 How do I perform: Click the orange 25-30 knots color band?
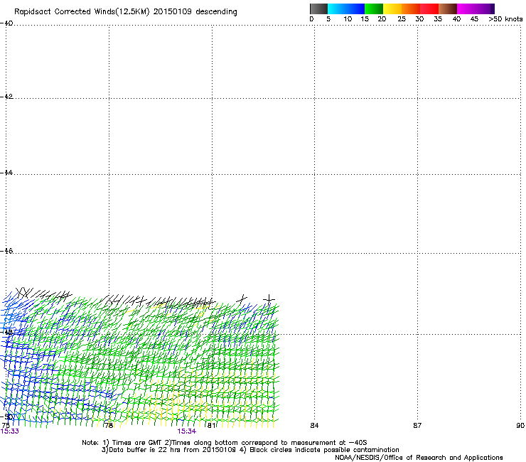click(410, 9)
